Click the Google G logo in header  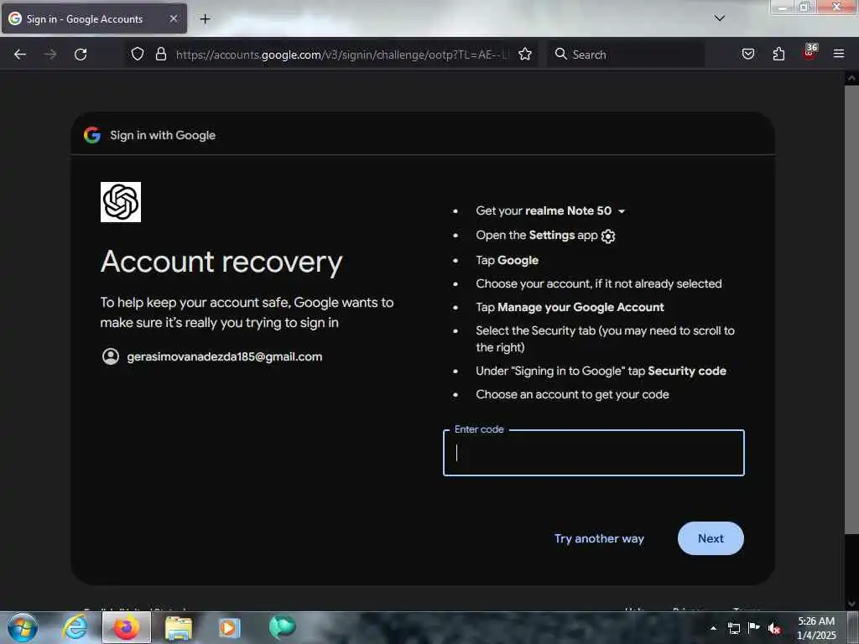pos(92,135)
